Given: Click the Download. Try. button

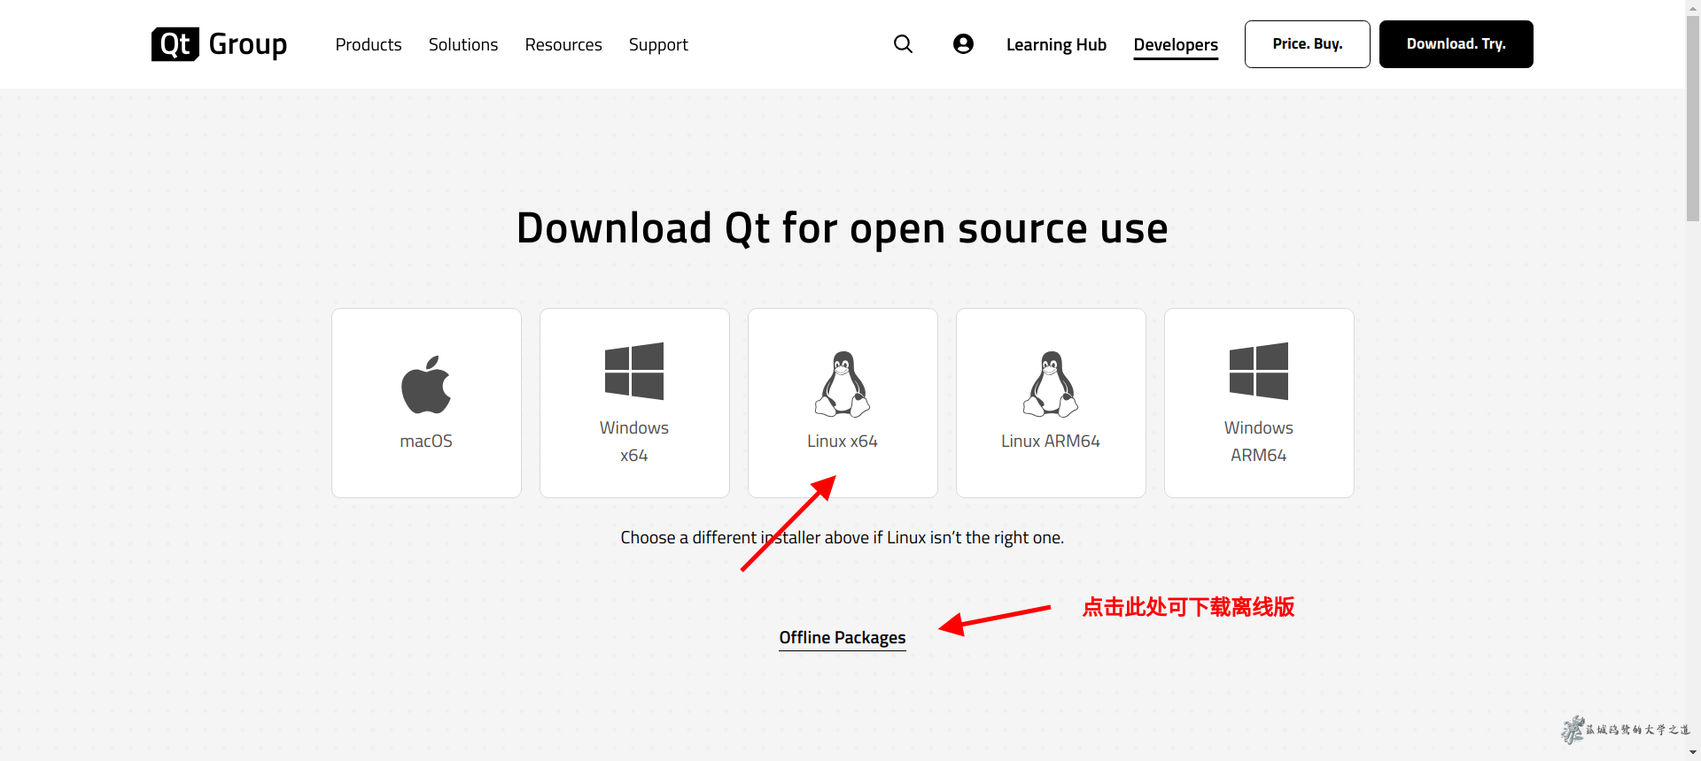Looking at the screenshot, I should click(x=1456, y=44).
